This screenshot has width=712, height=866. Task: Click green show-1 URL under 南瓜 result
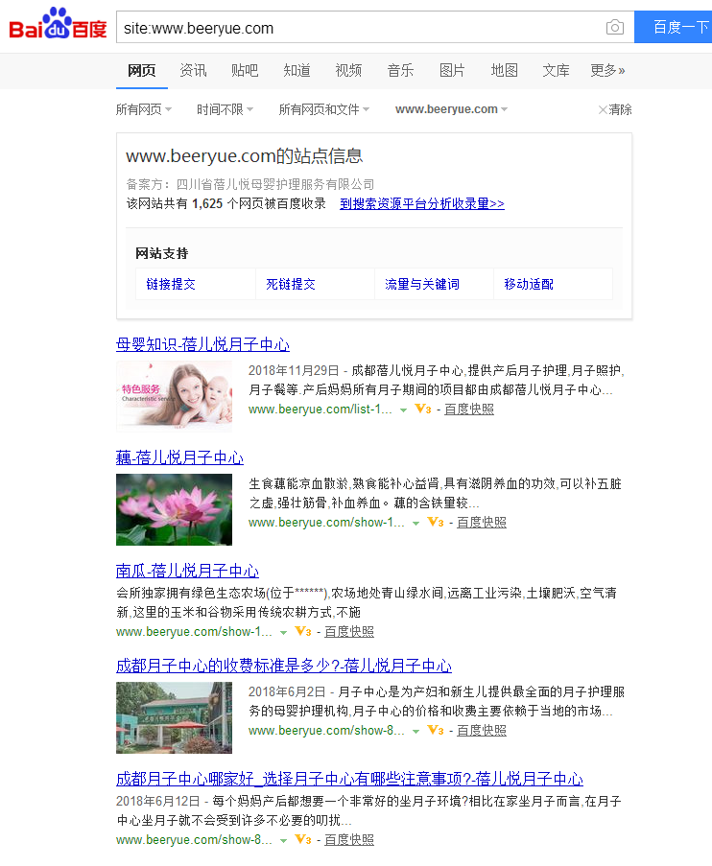pos(194,631)
